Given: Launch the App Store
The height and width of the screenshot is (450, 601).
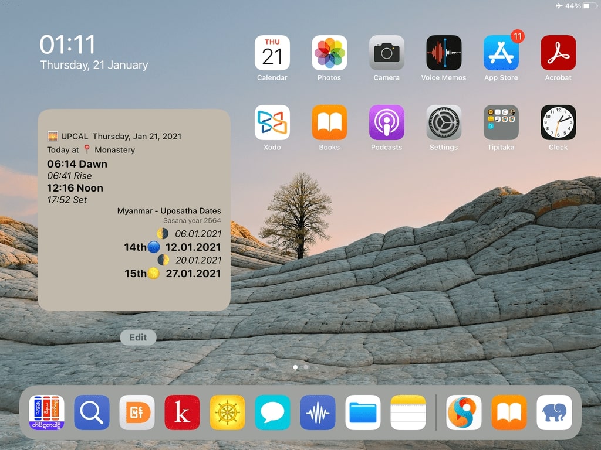Looking at the screenshot, I should (501, 53).
